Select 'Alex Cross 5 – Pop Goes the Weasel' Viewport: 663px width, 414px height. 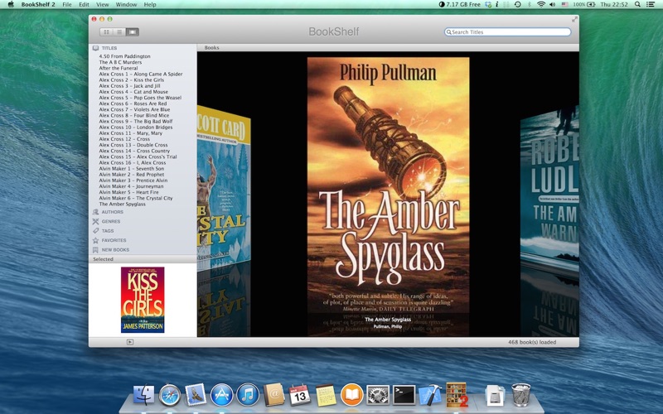coord(140,98)
